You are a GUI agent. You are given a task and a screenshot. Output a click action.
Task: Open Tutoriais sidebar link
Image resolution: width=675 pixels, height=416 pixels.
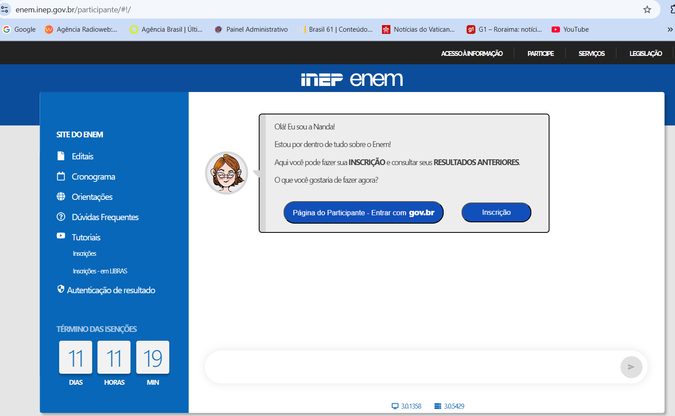86,237
